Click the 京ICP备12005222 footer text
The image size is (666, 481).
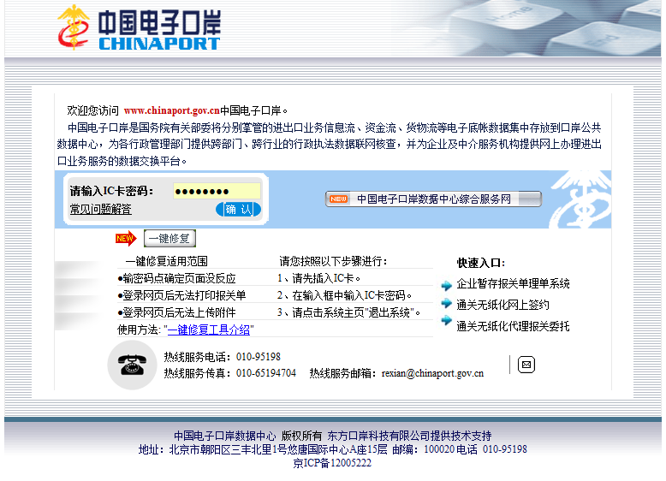(332, 463)
